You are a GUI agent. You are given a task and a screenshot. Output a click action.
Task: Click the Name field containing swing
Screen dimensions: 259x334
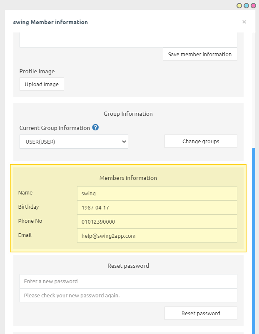coord(157,193)
